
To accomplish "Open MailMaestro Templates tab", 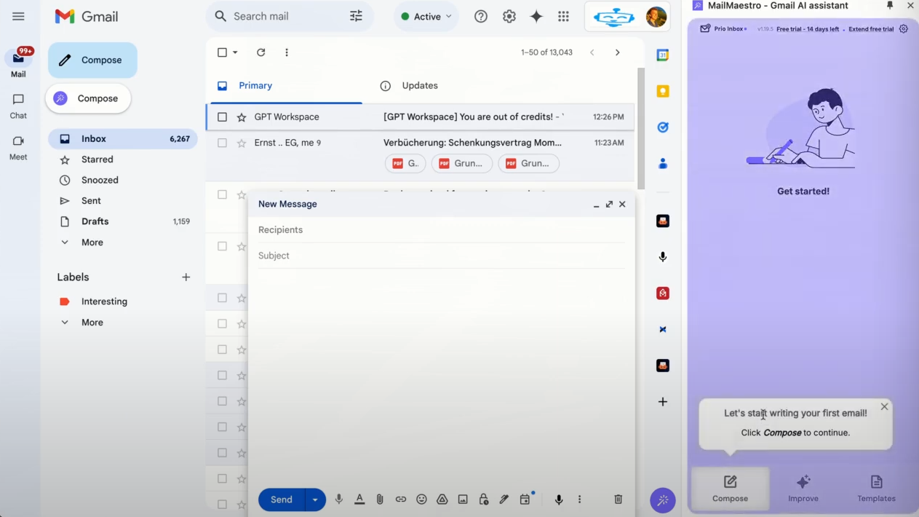I will (876, 489).
